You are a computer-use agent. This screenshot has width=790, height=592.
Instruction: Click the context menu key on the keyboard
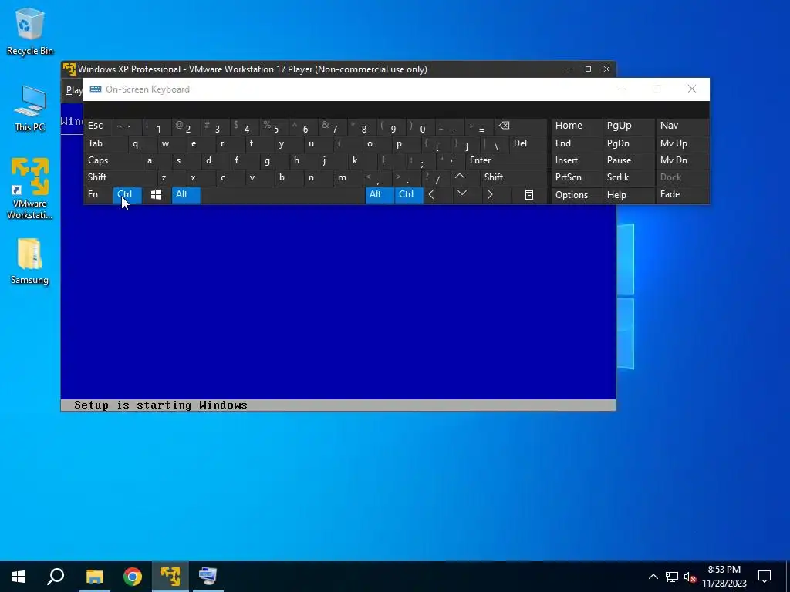529,195
